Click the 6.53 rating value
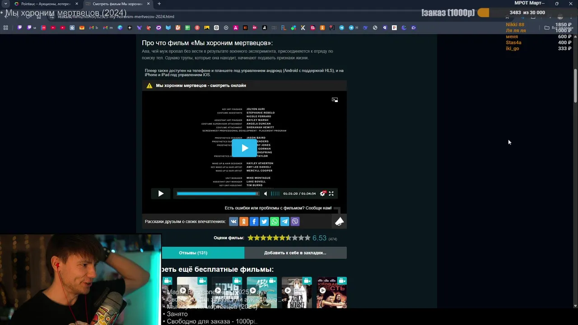Viewport: 578px width, 325px height. coord(319,238)
